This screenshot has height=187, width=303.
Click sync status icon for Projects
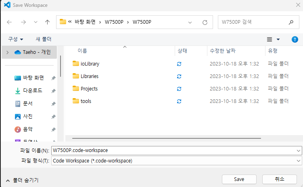pyautogui.click(x=179, y=89)
